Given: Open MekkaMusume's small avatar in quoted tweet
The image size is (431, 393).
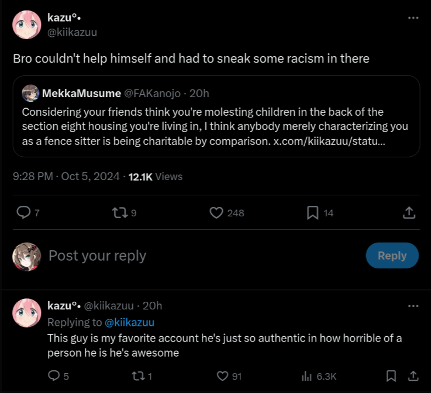Looking at the screenshot, I should coord(30,93).
